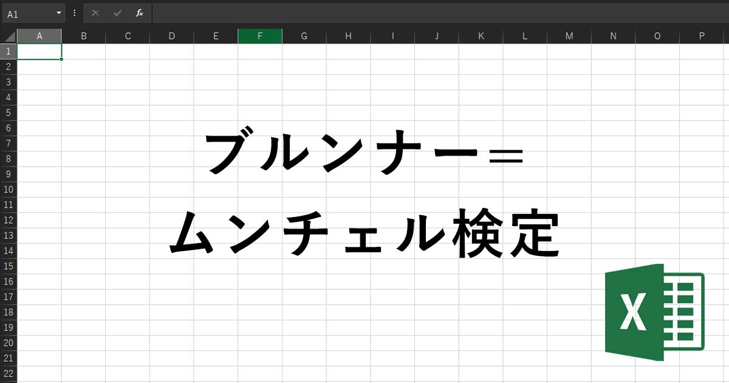The height and width of the screenshot is (383, 729).
Task: Click the active cell A1
Action: (x=39, y=52)
